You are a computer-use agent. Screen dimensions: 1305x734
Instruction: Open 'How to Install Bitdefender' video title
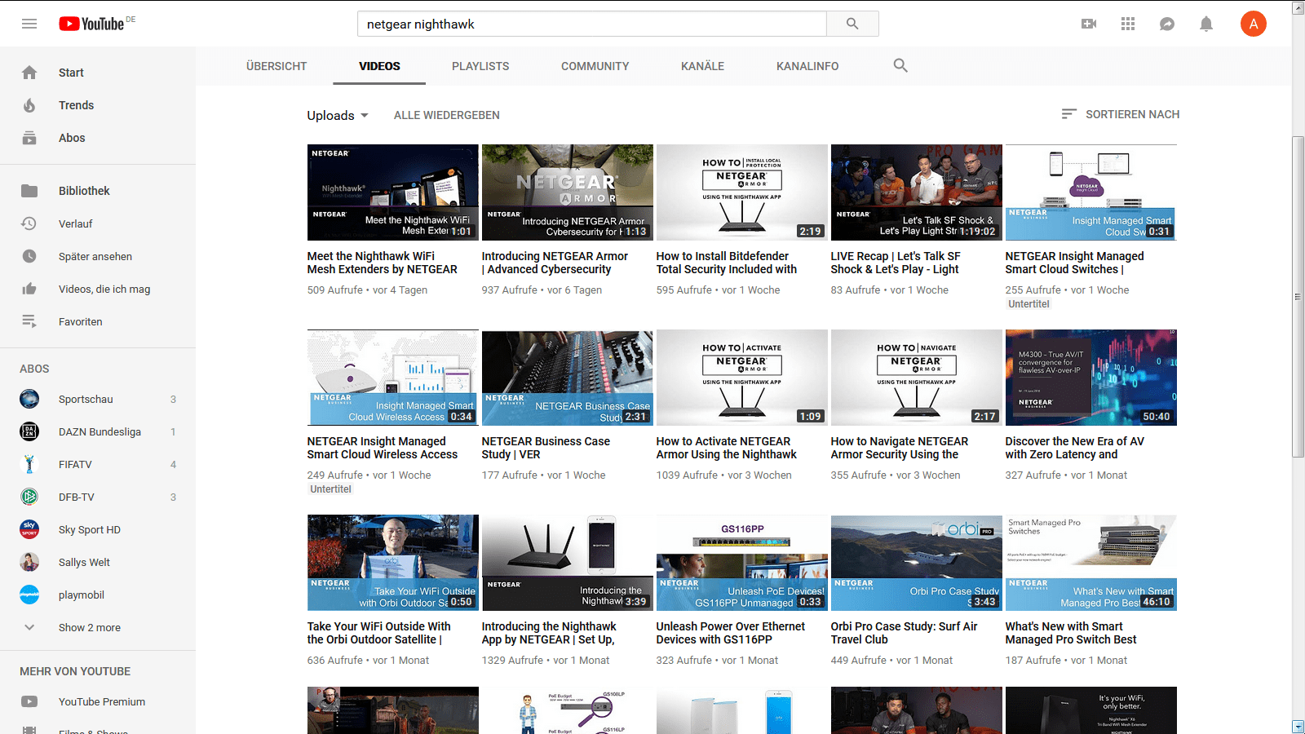[x=726, y=263]
